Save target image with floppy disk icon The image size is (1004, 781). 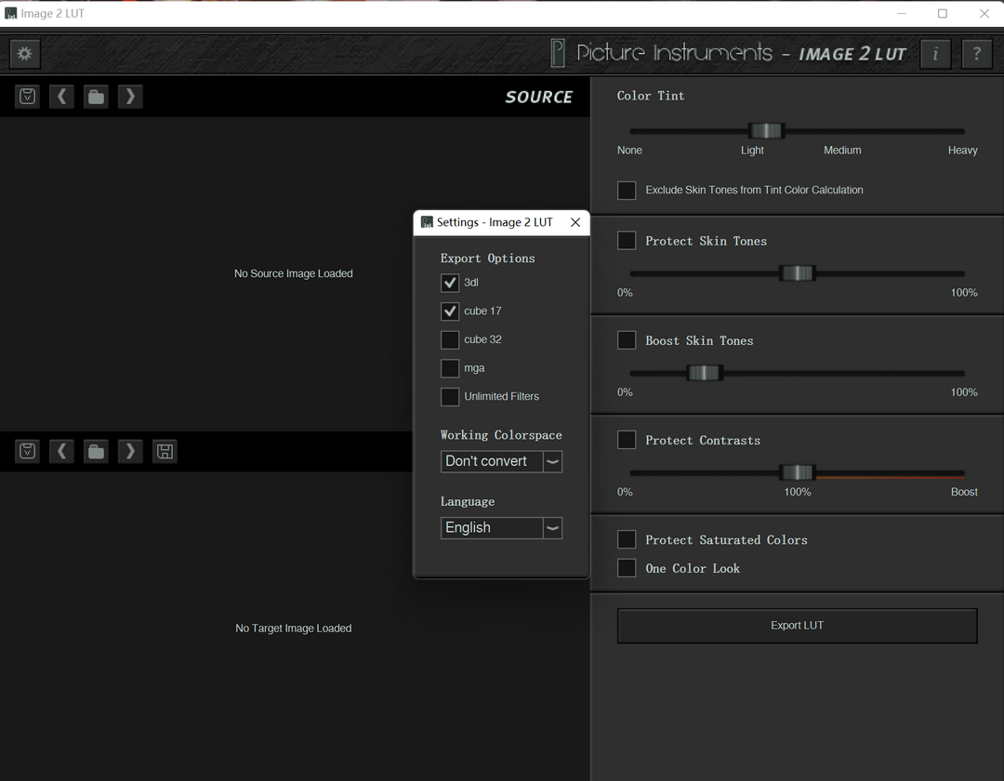tap(165, 451)
